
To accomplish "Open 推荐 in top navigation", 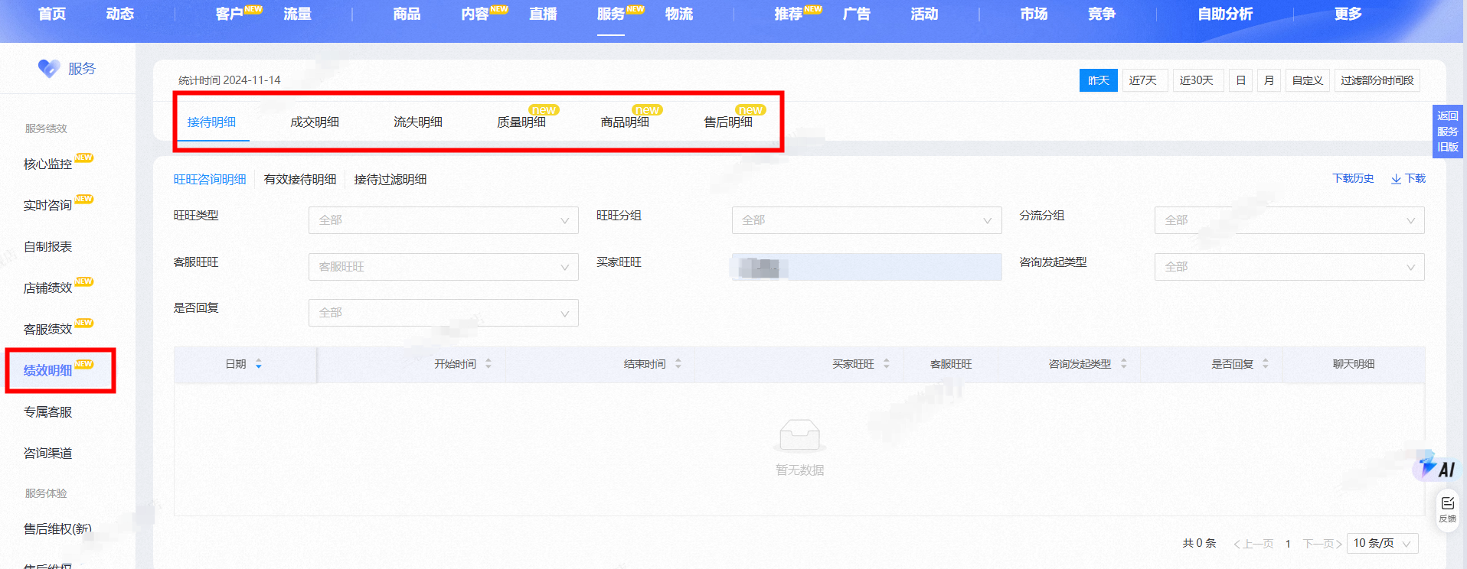I will 788,14.
